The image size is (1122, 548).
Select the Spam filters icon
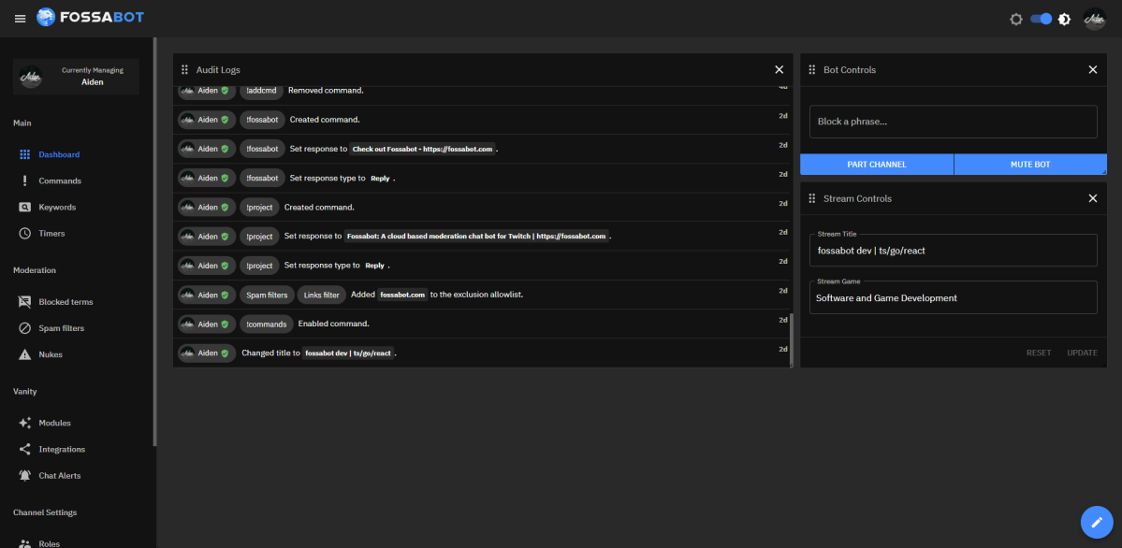[24, 327]
